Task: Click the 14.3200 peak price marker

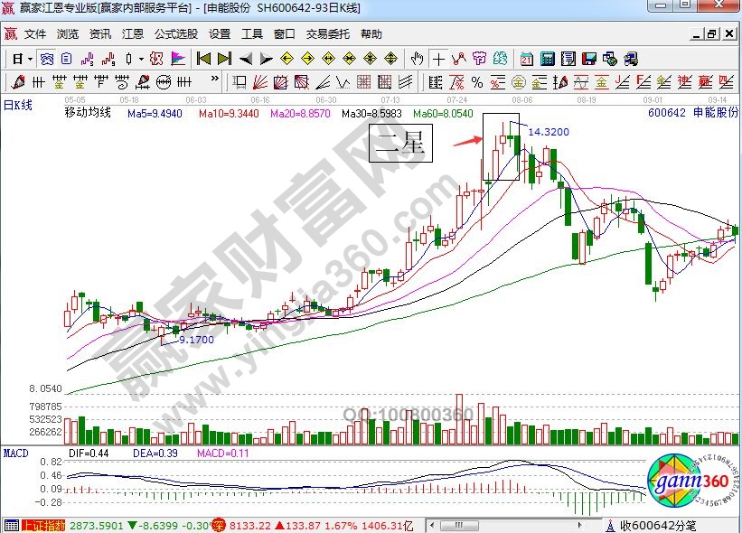Action: click(548, 132)
